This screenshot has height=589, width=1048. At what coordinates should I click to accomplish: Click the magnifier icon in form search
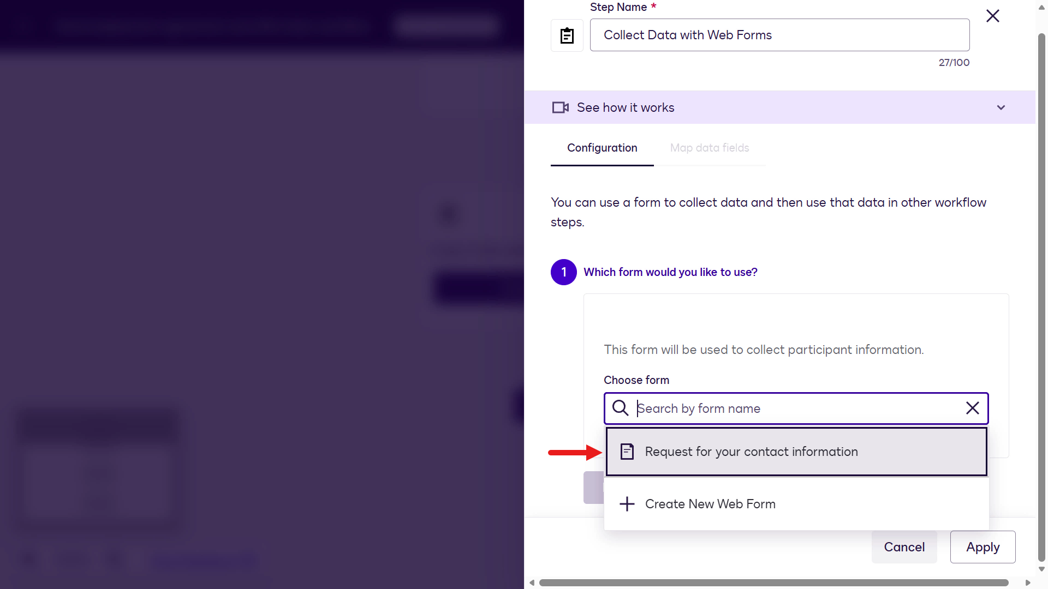pos(620,408)
